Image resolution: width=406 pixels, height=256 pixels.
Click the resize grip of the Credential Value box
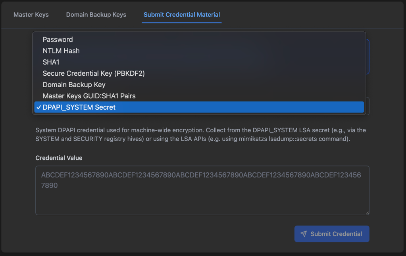click(x=367, y=213)
